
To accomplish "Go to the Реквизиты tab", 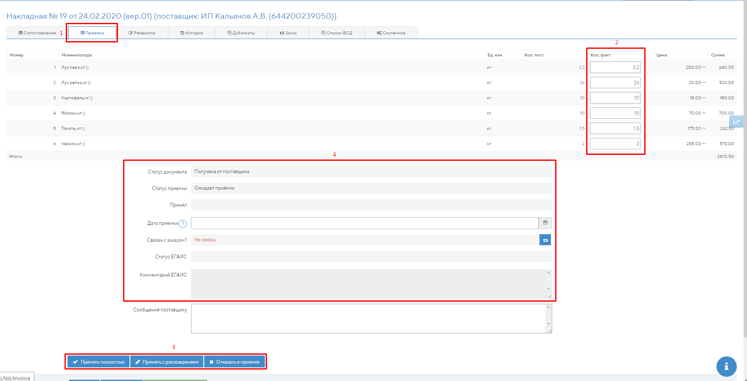I will pyautogui.click(x=142, y=33).
